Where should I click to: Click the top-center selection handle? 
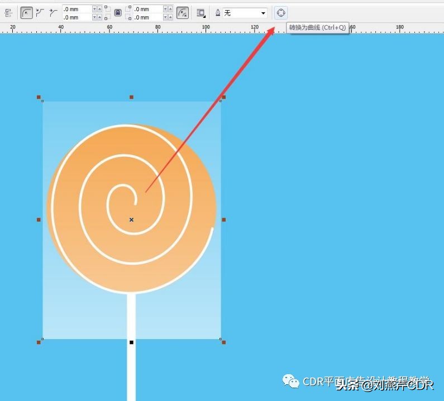click(x=131, y=97)
